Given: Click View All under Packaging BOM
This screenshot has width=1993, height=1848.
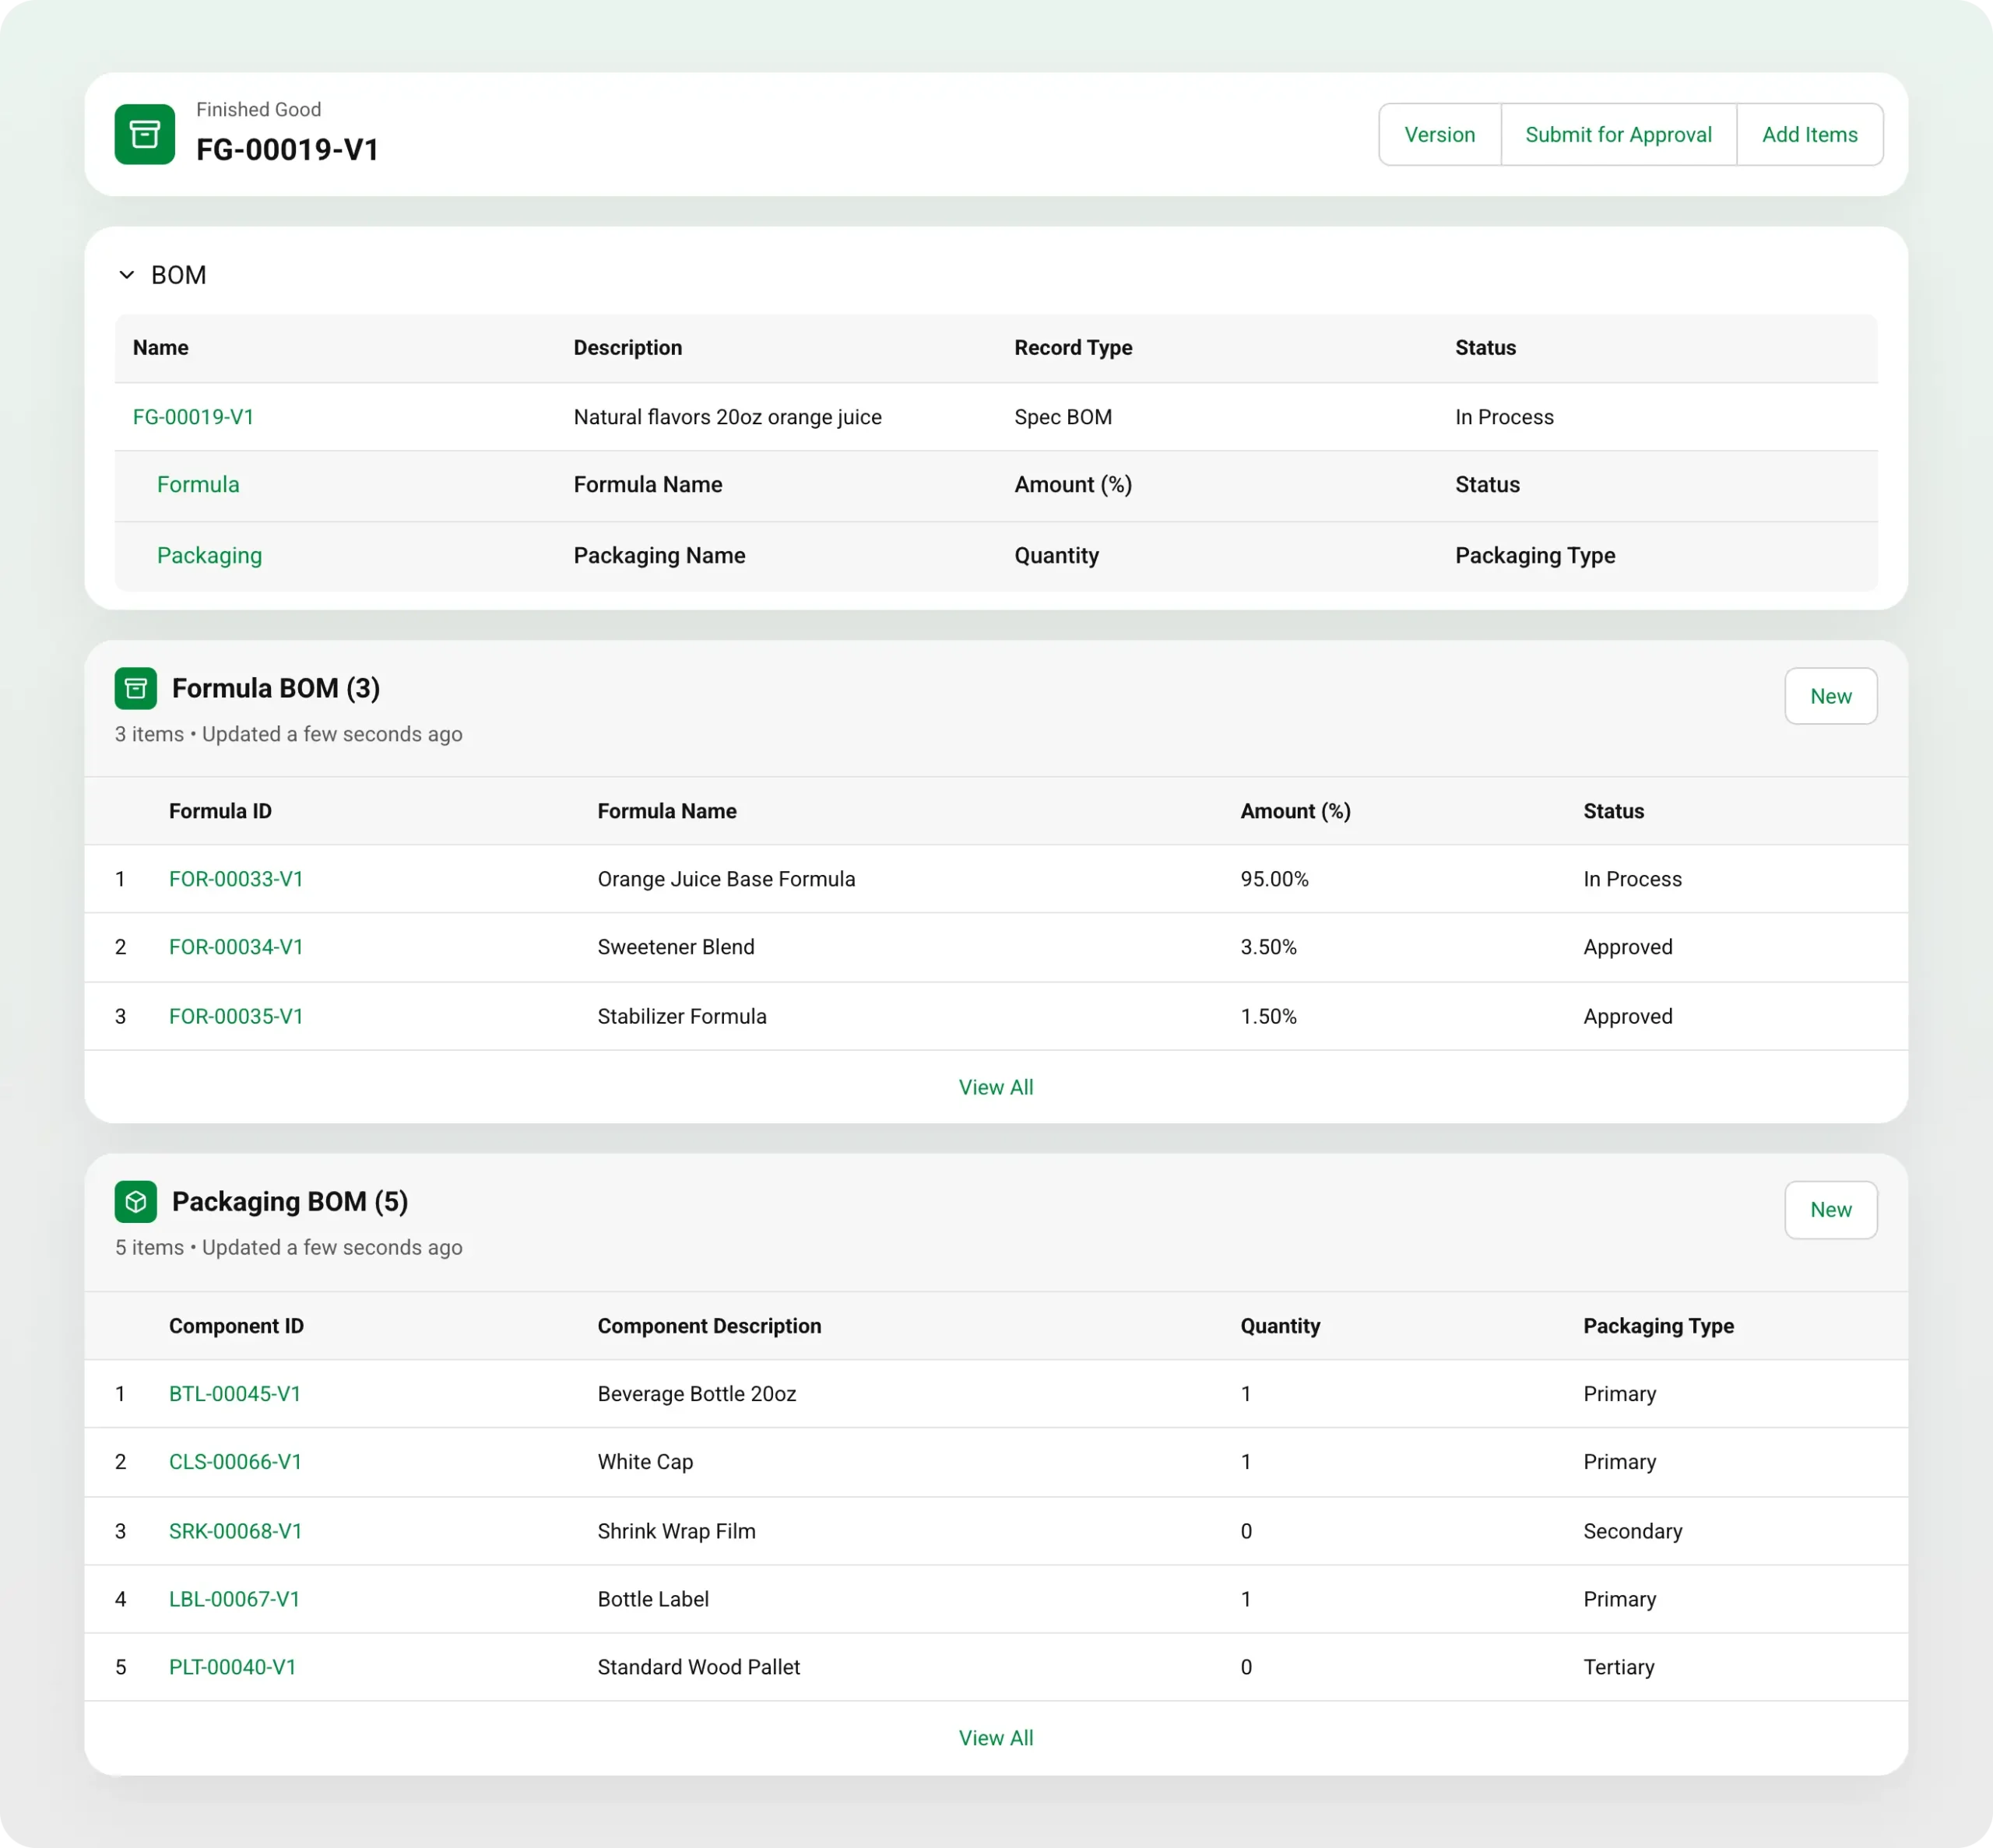Looking at the screenshot, I should pos(996,1738).
